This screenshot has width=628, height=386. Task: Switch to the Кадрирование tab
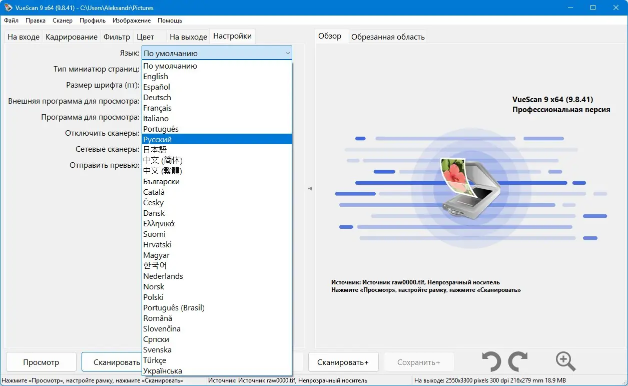pos(72,37)
